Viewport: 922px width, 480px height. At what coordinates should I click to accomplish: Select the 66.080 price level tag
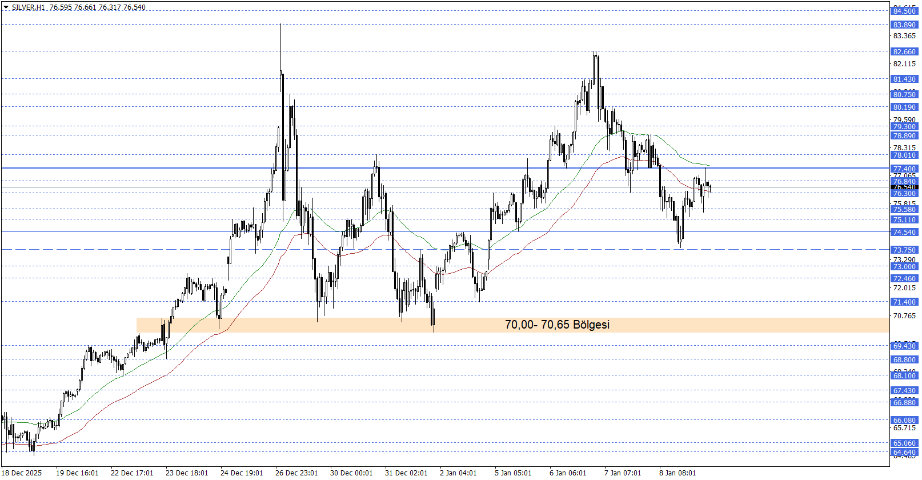pyautogui.click(x=904, y=420)
